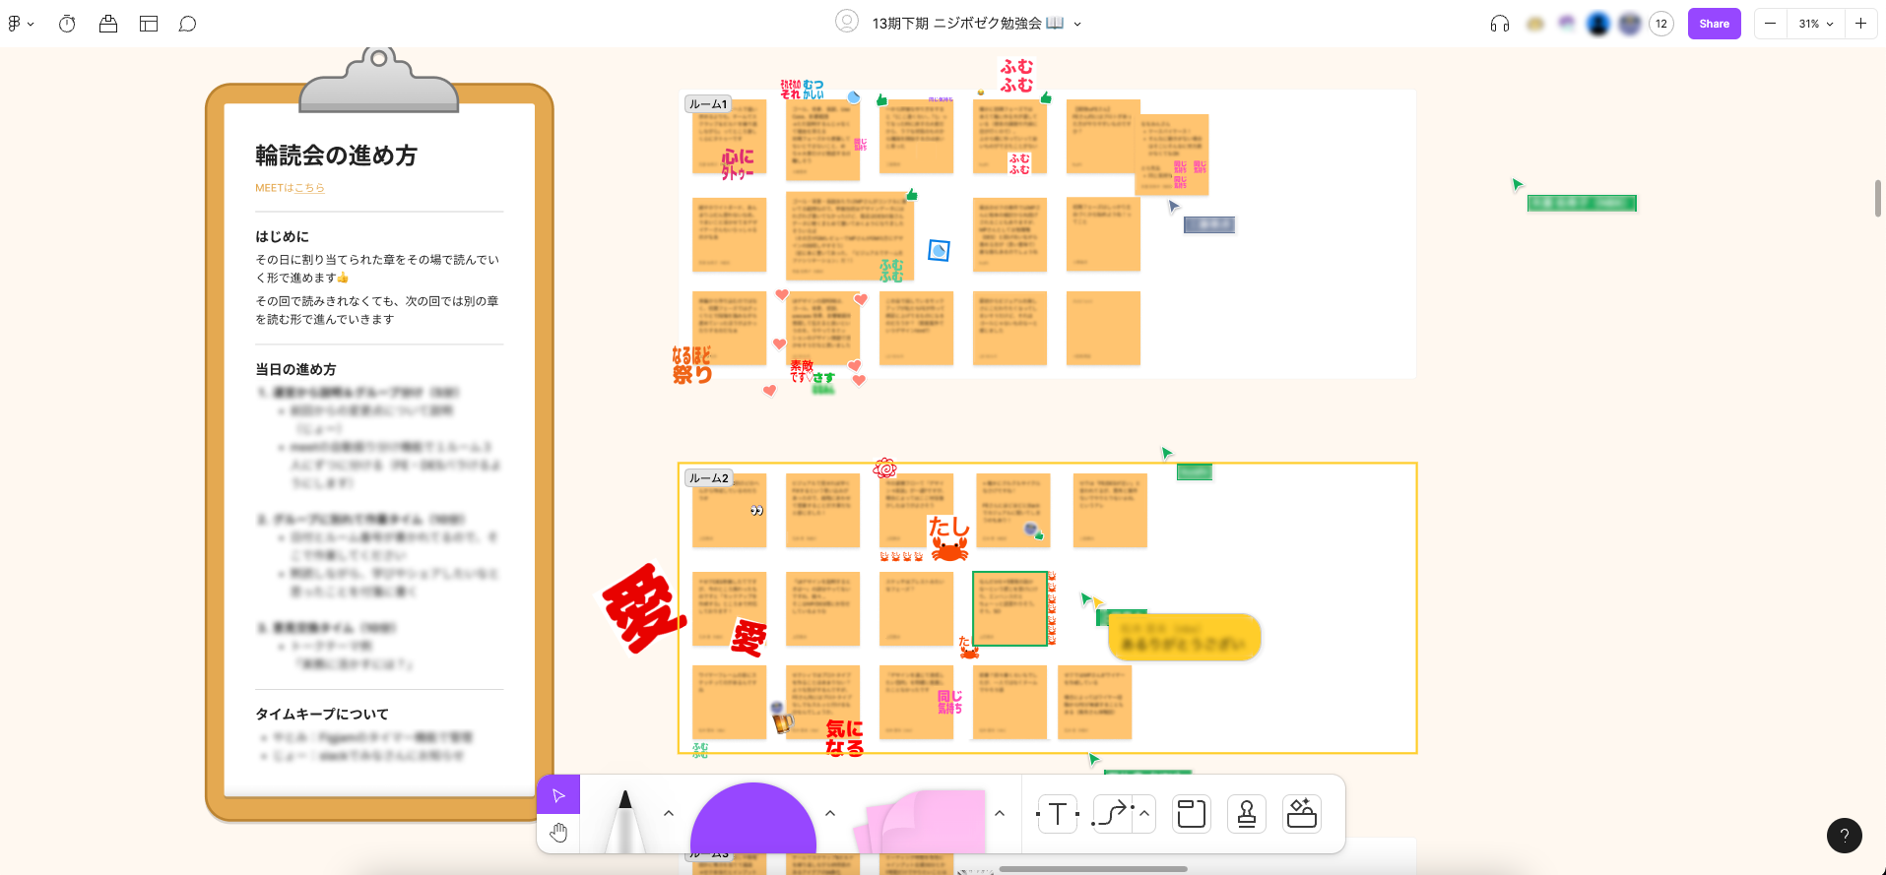Click the vertical scrollbar thumb
Image resolution: width=1886 pixels, height=875 pixels.
pyautogui.click(x=1878, y=198)
